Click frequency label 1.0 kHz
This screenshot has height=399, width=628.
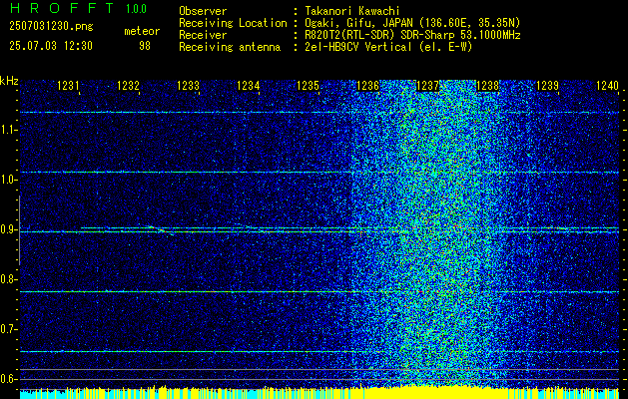8,181
